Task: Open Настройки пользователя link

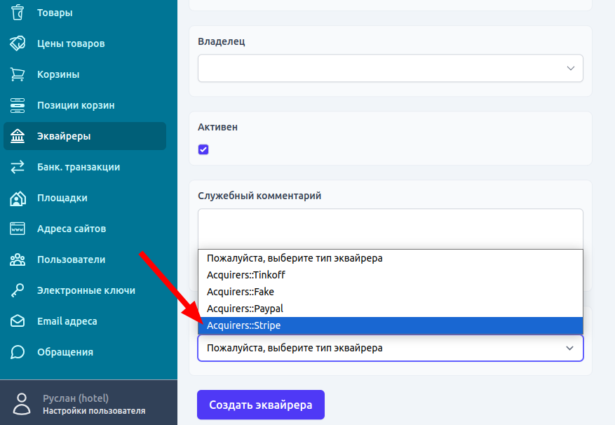Action: click(x=94, y=411)
